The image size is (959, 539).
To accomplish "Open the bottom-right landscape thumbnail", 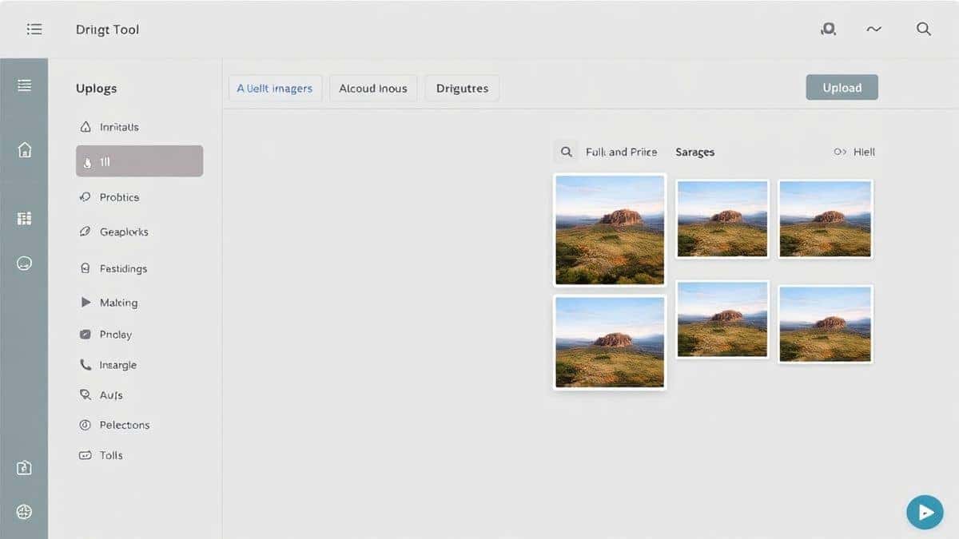I will 826,323.
